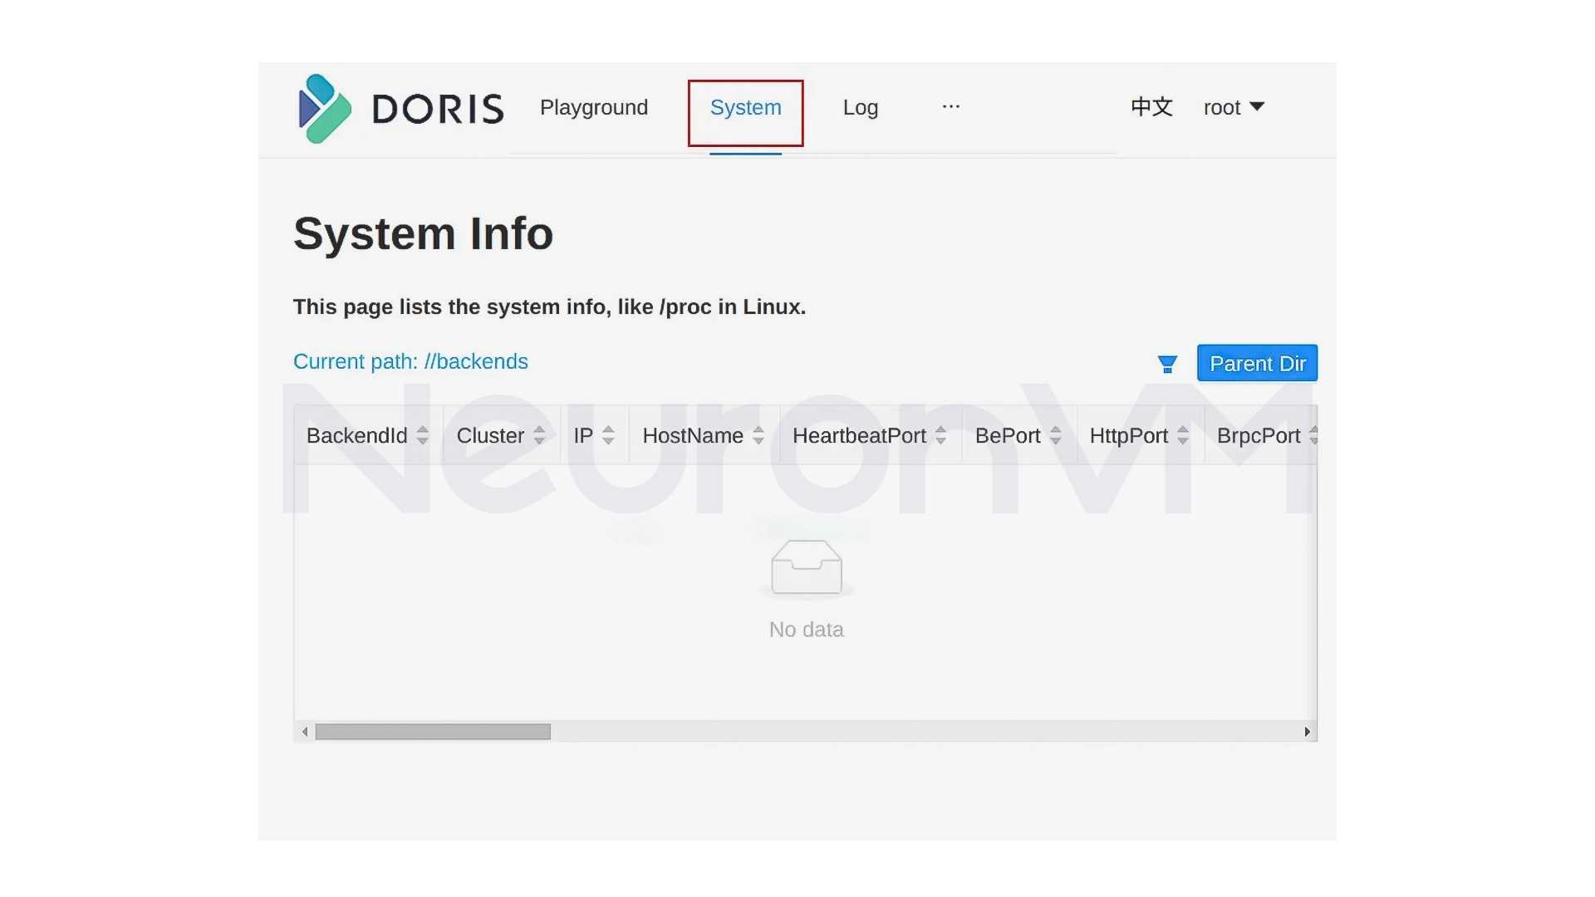The image size is (1595, 897).
Task: Click the Parent Dir button
Action: 1257,363
